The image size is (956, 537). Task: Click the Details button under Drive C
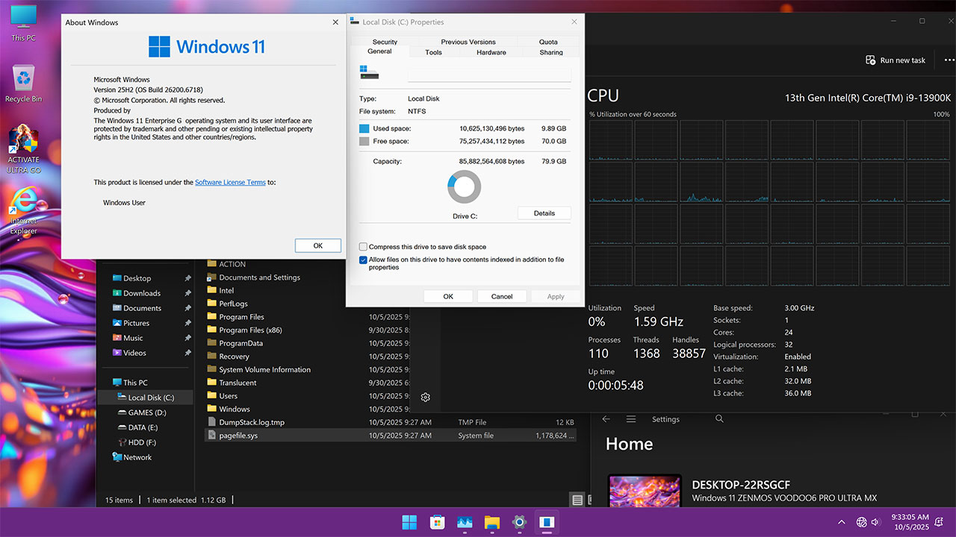pyautogui.click(x=544, y=213)
